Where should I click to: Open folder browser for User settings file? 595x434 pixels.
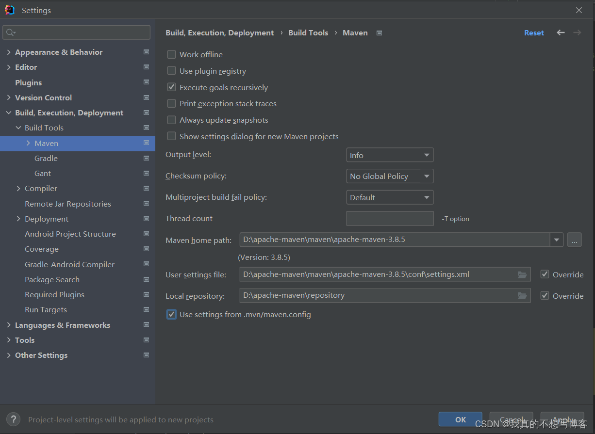pyautogui.click(x=522, y=274)
